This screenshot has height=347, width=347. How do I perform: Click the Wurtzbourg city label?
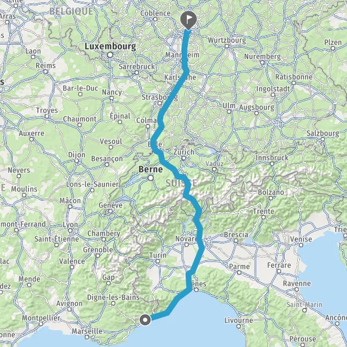[x=227, y=40]
